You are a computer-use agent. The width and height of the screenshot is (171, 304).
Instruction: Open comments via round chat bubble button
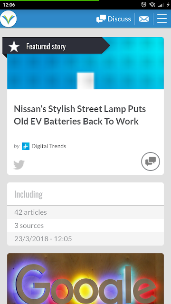click(151, 161)
